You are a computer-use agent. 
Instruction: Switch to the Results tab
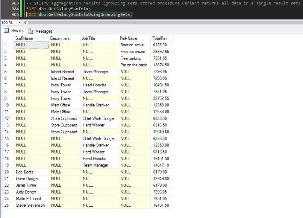coord(14,30)
